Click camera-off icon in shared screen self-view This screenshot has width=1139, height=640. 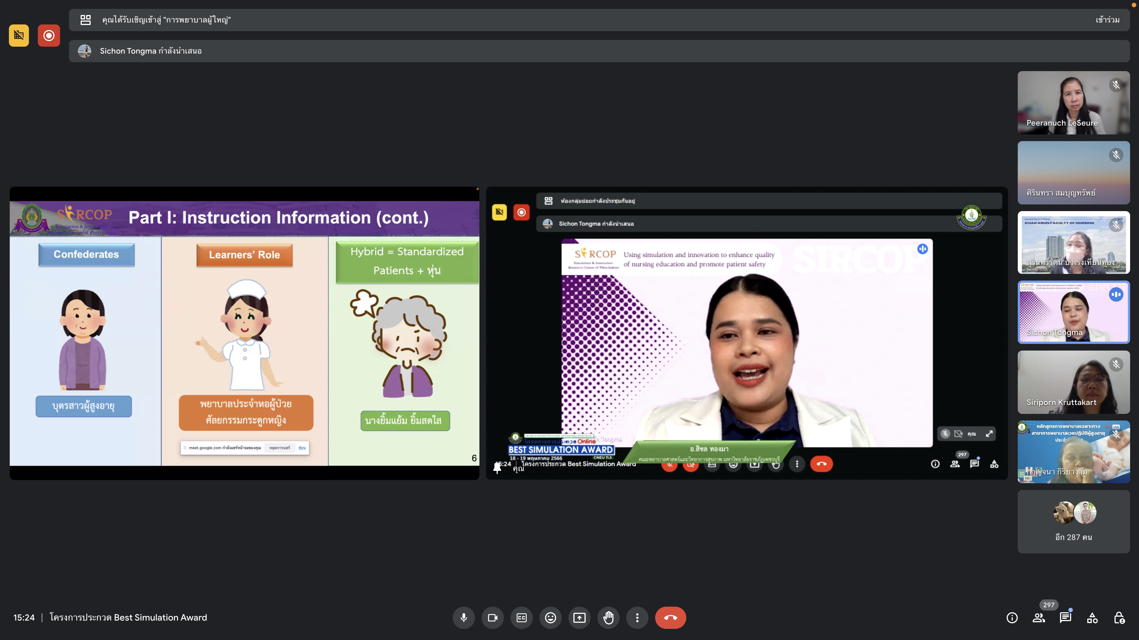pos(958,434)
